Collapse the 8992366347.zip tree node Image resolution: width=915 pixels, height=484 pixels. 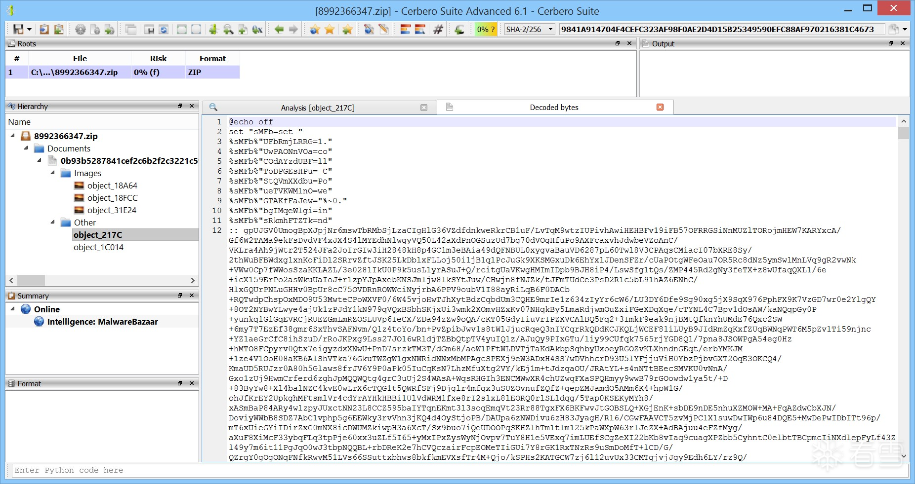(13, 136)
